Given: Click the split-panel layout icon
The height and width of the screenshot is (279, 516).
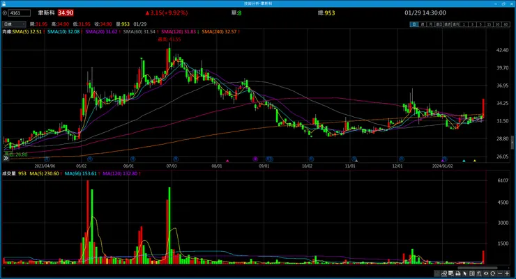Looking at the screenshot, I should [x=472, y=273].
